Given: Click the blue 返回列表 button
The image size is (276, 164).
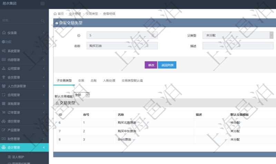Looking at the screenshot, I should tap(167, 65).
